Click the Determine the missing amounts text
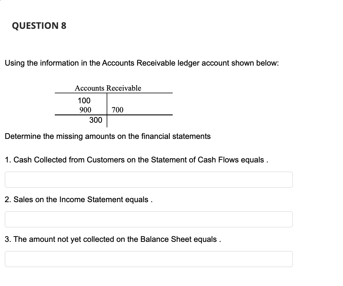The image size is (343, 286). point(108,136)
